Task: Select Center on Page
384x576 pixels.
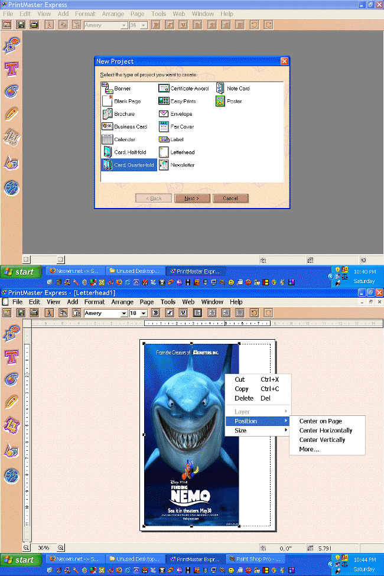Action: click(327, 421)
